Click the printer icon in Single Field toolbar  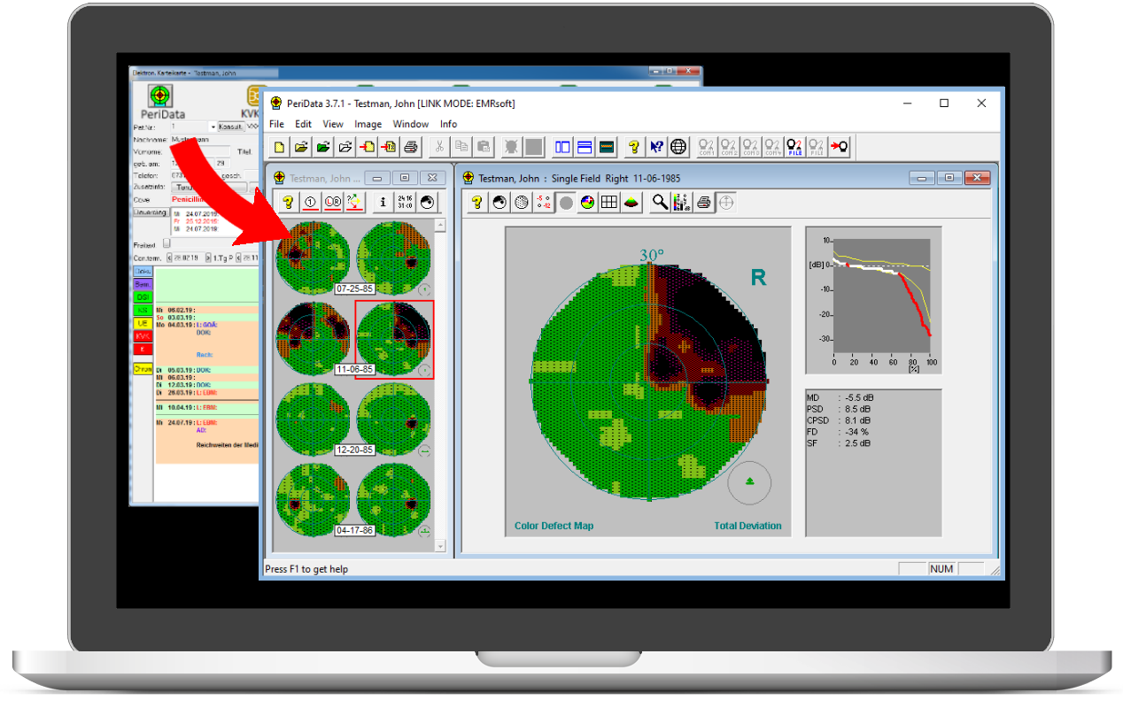[x=704, y=203]
